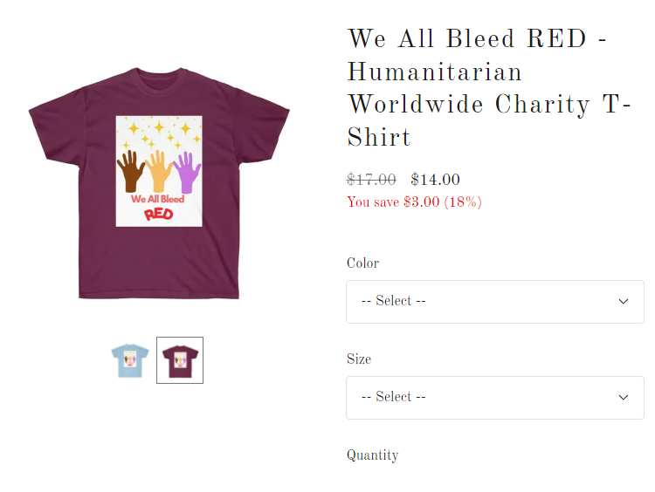Click the red RED text on shirt print

[x=159, y=214]
